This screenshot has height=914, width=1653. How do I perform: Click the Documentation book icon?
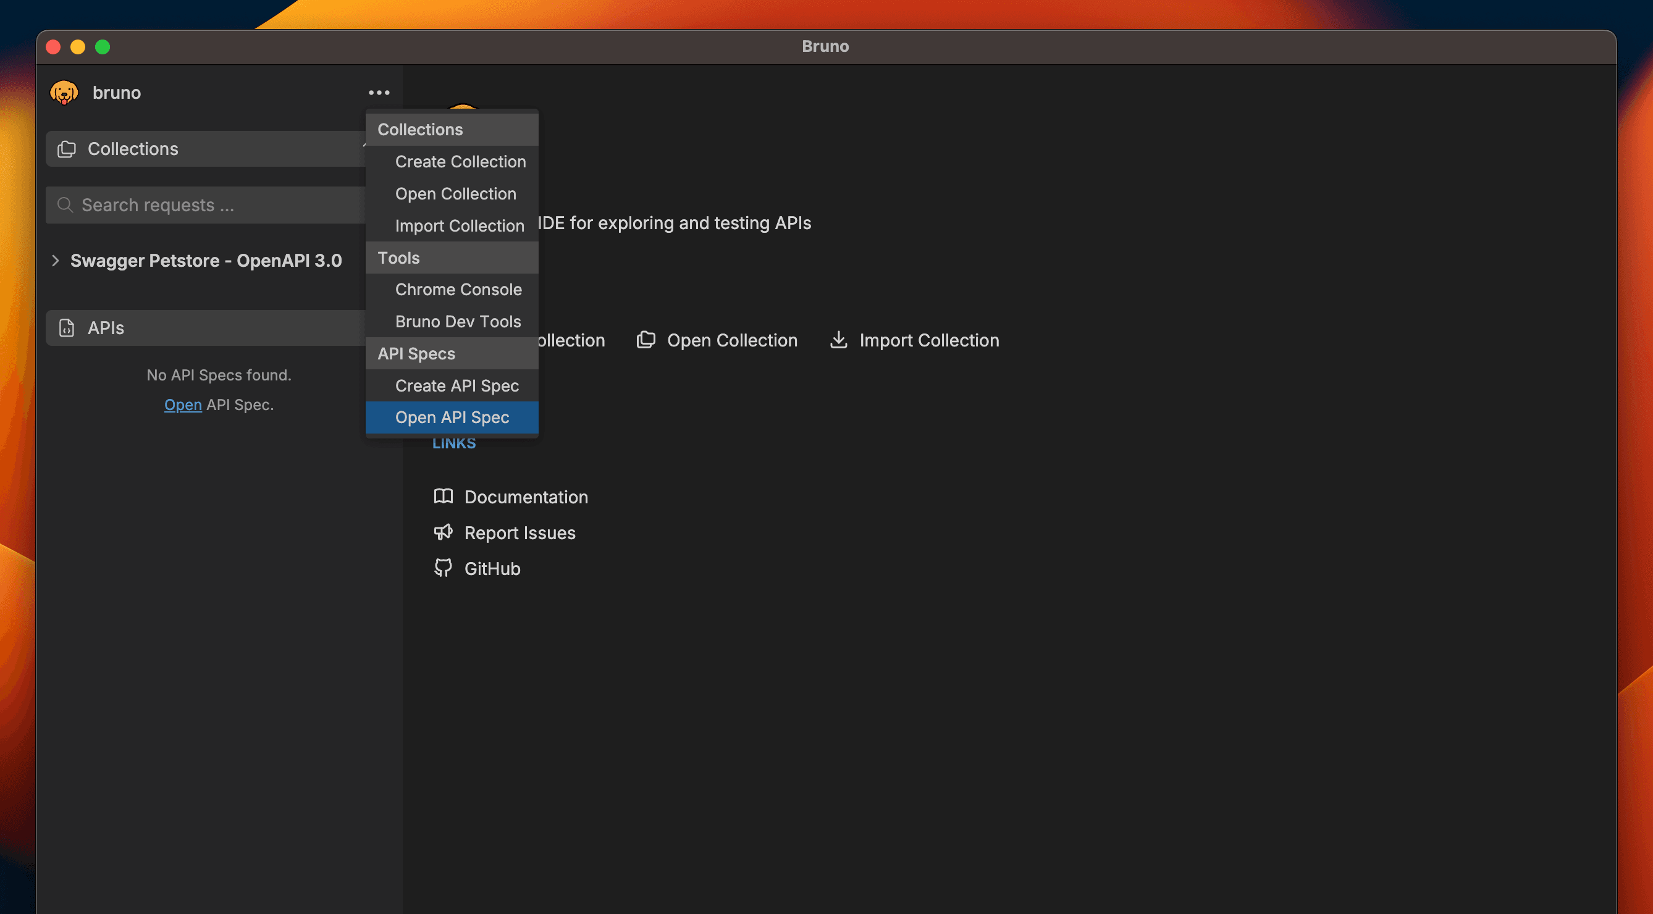[x=443, y=497]
